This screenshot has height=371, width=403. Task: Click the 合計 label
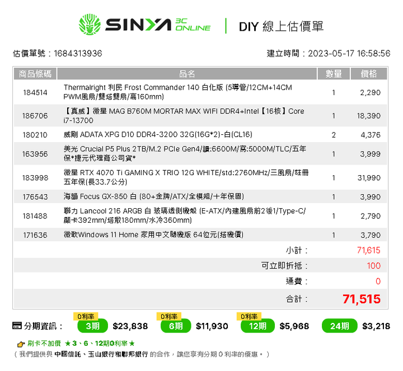[297, 299]
